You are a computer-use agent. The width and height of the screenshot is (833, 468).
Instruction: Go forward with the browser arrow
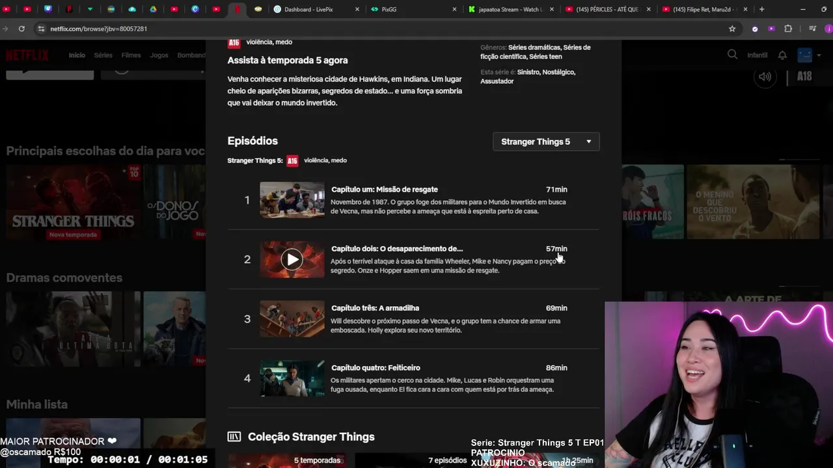(5, 29)
